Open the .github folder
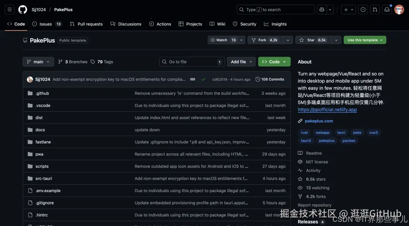Image resolution: width=409 pixels, height=226 pixels. pyautogui.click(x=42, y=93)
